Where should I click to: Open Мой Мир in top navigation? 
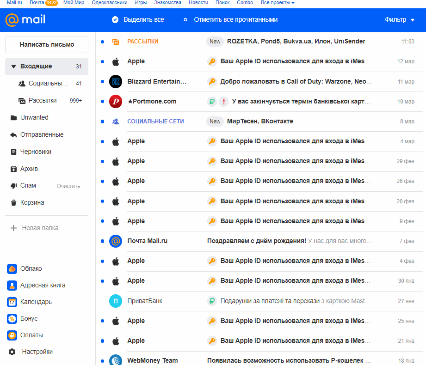[74, 3]
